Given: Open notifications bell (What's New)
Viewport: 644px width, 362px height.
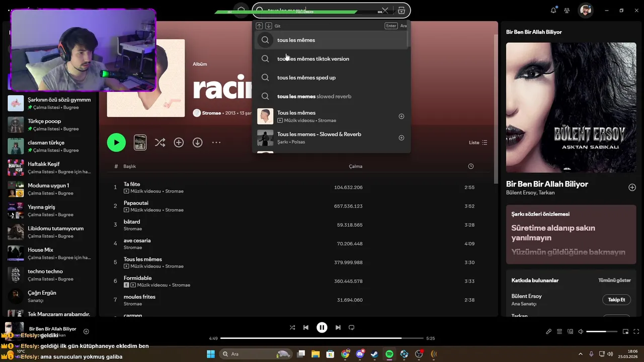Looking at the screenshot, I should (553, 10).
